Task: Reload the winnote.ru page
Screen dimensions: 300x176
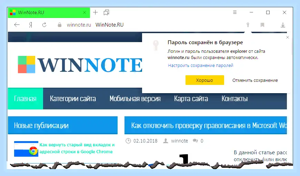Action: [x=44, y=25]
